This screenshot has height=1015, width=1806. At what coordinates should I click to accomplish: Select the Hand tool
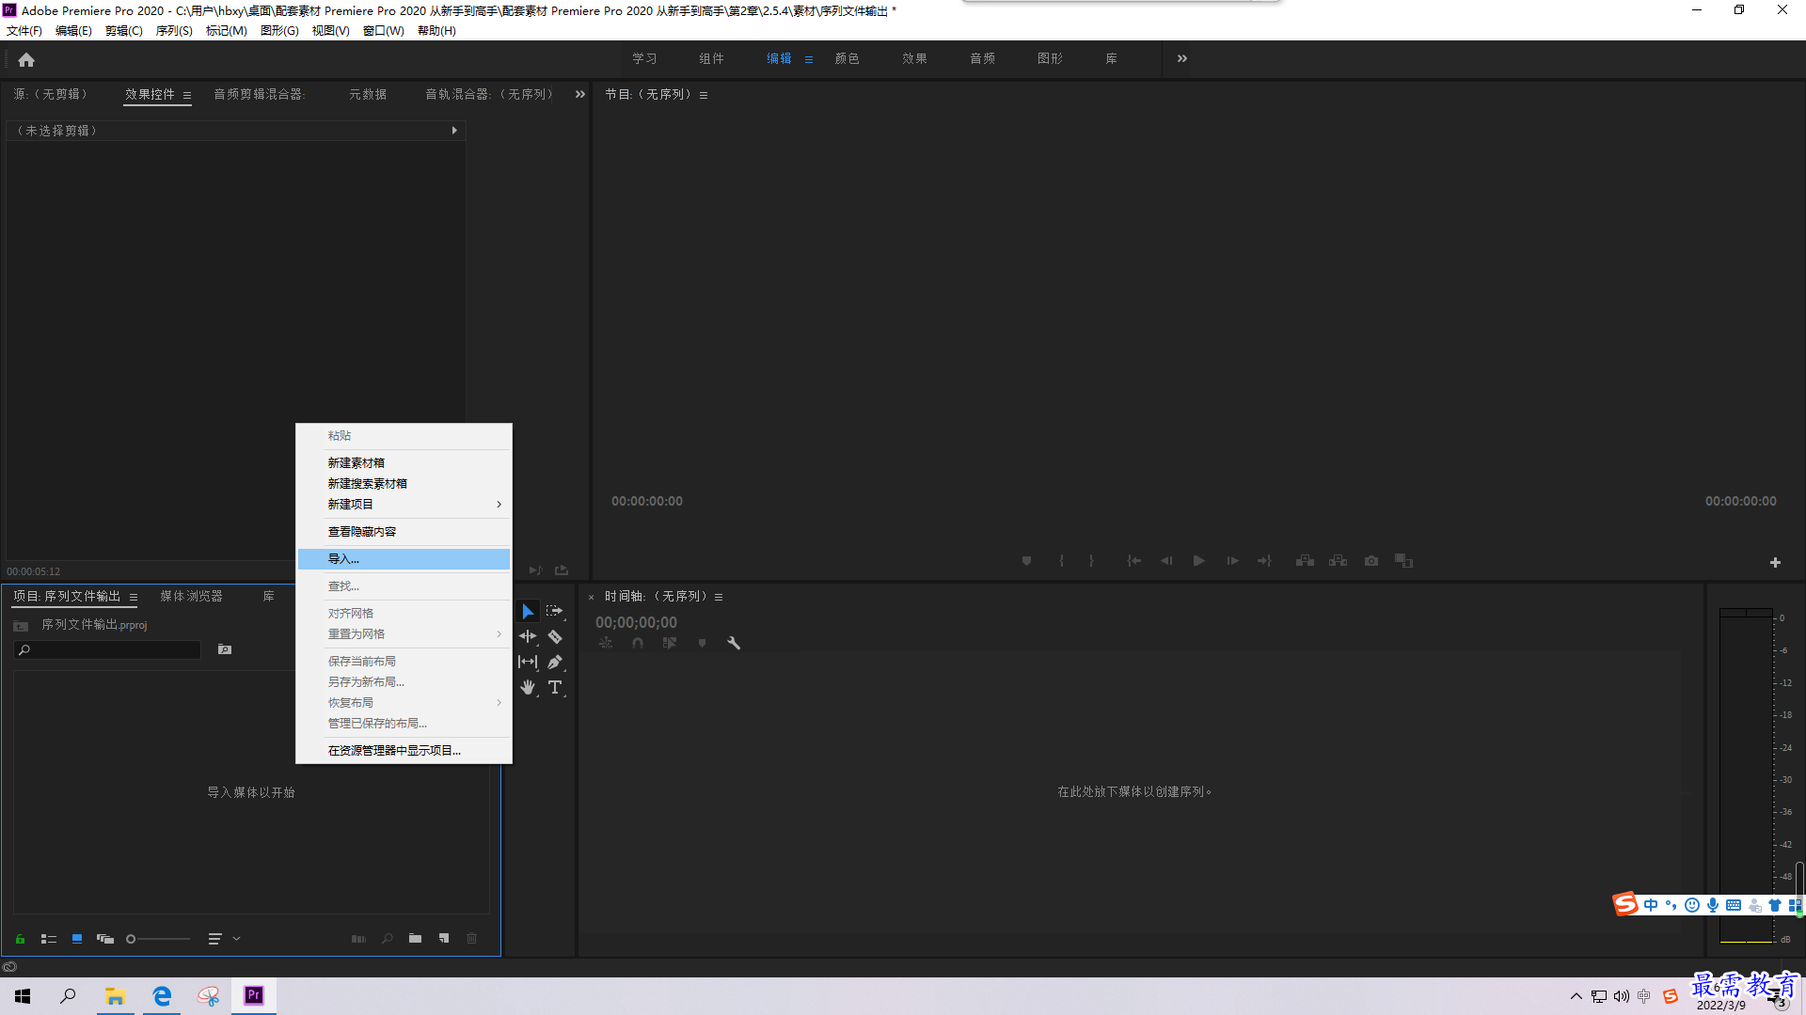pos(528,688)
